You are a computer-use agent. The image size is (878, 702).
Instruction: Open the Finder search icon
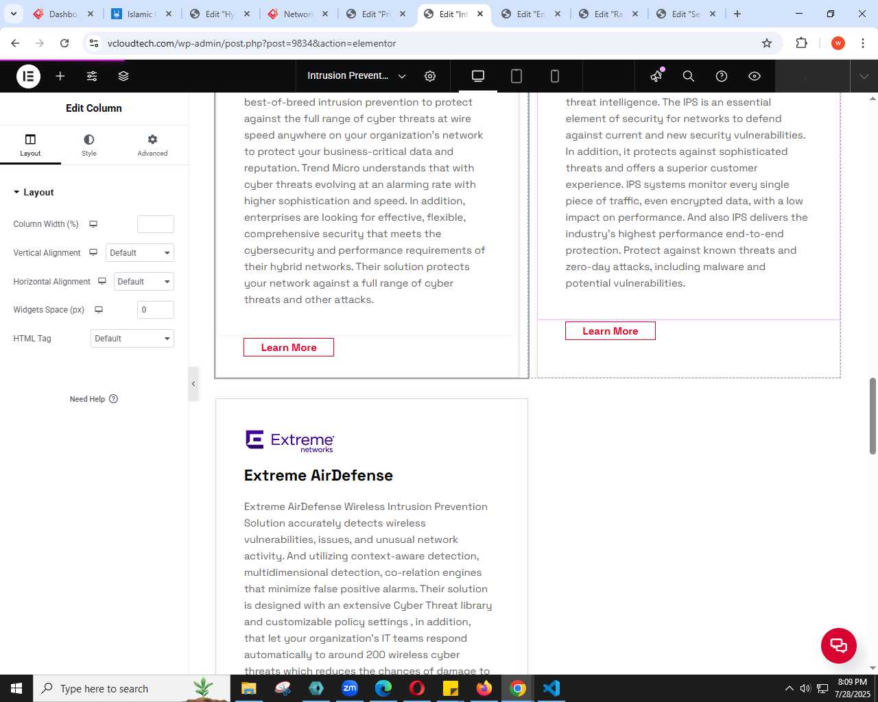pos(689,76)
